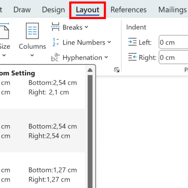The width and height of the screenshot is (188, 188).
Task: Click the Size button page icon
Action: tap(5, 31)
